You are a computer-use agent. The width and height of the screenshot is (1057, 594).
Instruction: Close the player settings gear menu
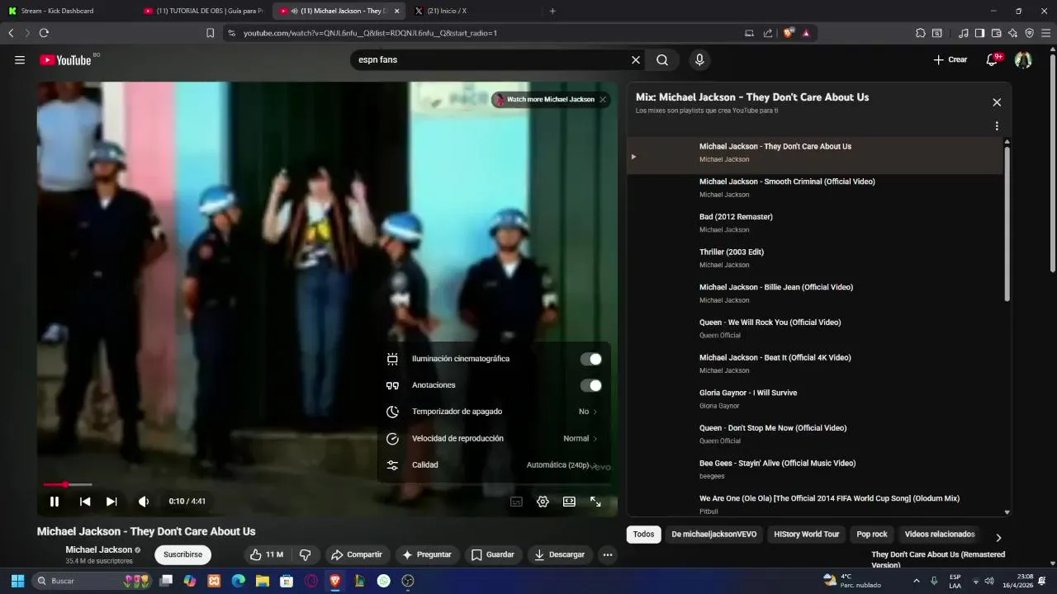pos(543,501)
